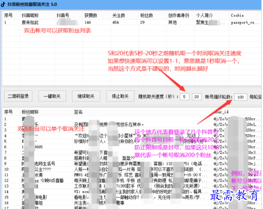The height and width of the screenshot is (209, 263).
Task: Click the passport_cs cookie cell
Action: (245, 23)
